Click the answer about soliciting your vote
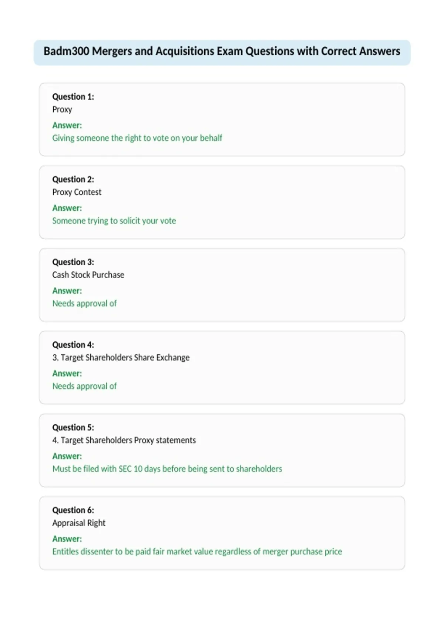 (x=114, y=221)
